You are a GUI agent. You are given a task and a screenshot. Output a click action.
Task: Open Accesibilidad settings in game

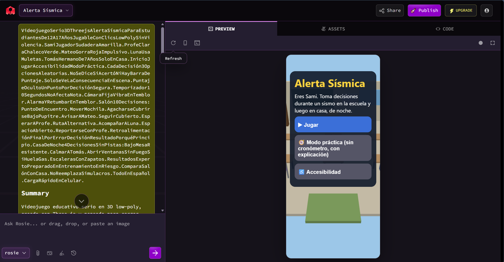333,172
